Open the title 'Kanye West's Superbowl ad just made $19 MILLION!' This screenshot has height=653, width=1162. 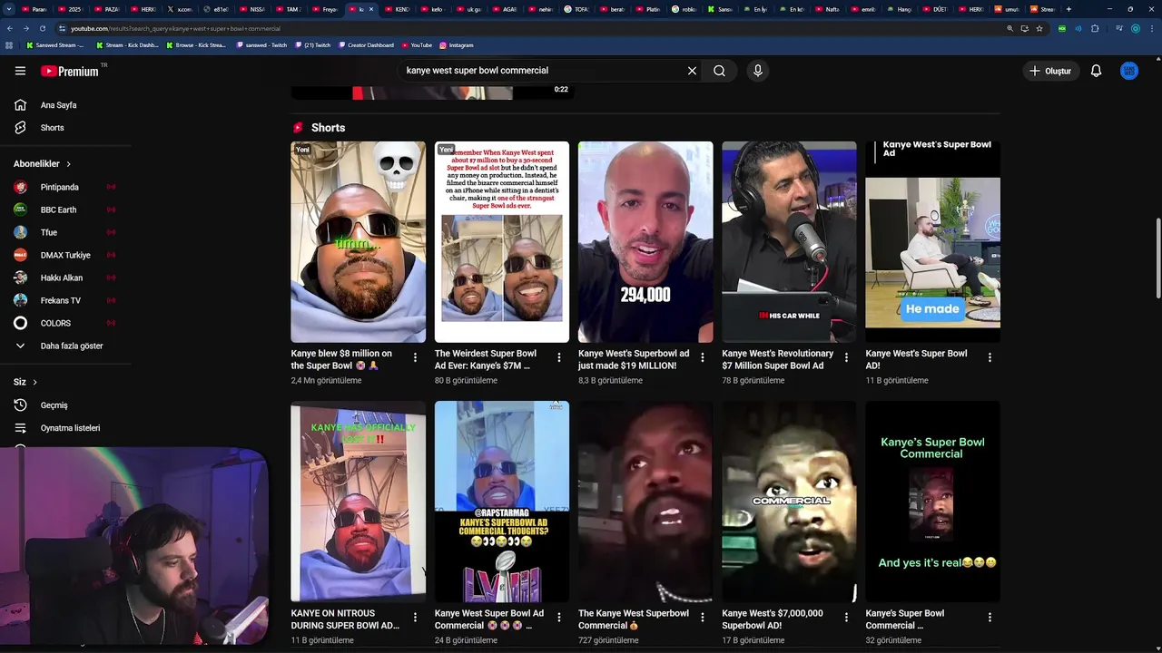tap(634, 359)
